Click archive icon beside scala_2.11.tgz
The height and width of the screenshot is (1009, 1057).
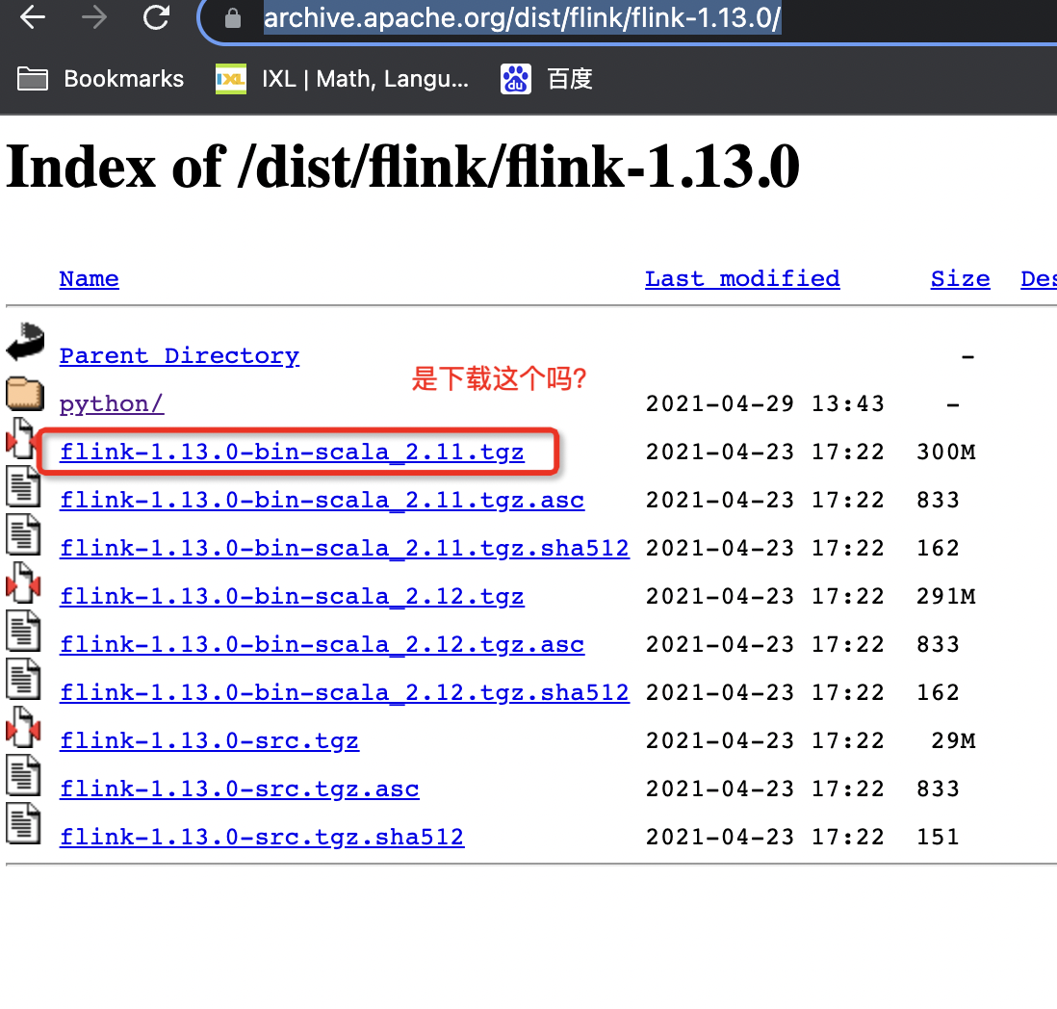point(23,439)
